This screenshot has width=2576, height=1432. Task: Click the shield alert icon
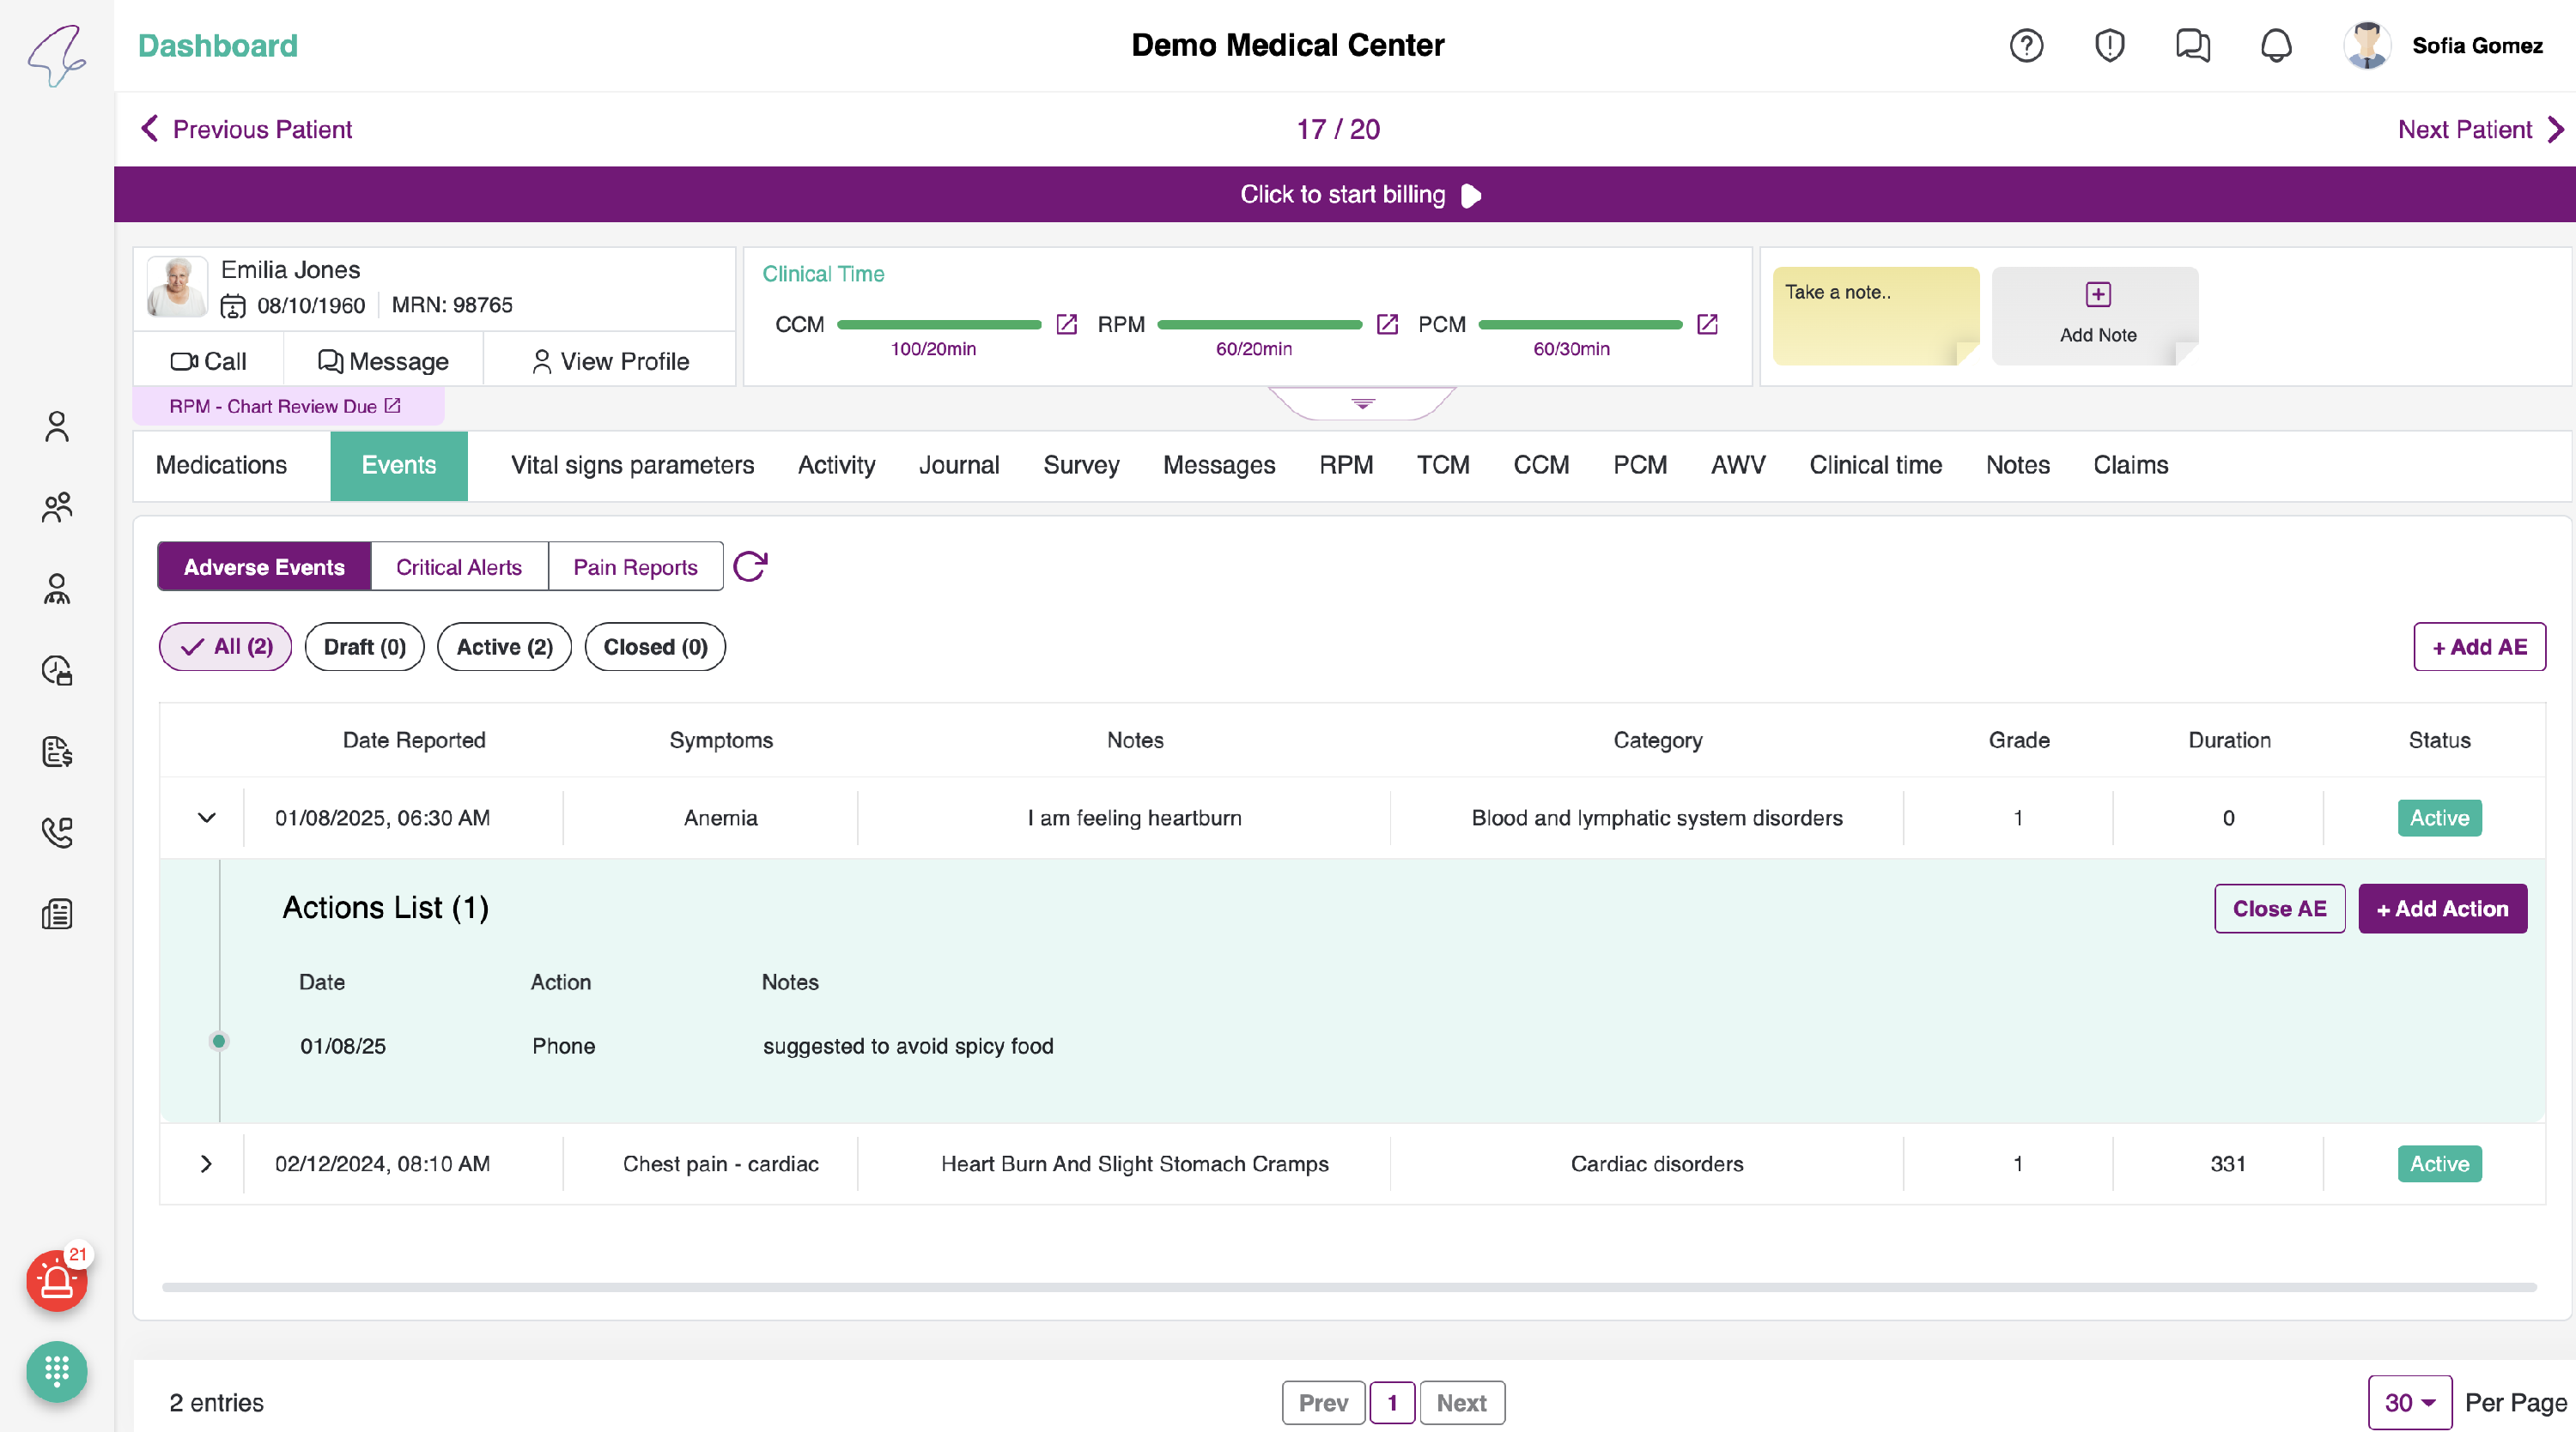[2109, 45]
